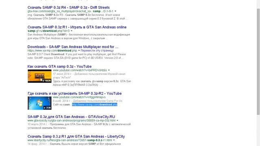260x146 pixels.
Task: Open the Windows desktop video thumbnail with 2:36 duration
Action: [x=39, y=103]
